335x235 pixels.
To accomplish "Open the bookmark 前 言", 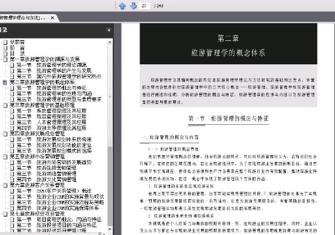I will (x=17, y=48).
